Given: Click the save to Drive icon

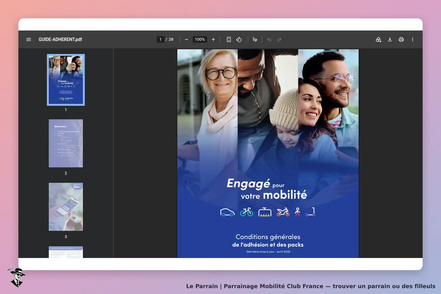Looking at the screenshot, I should pos(379,39).
